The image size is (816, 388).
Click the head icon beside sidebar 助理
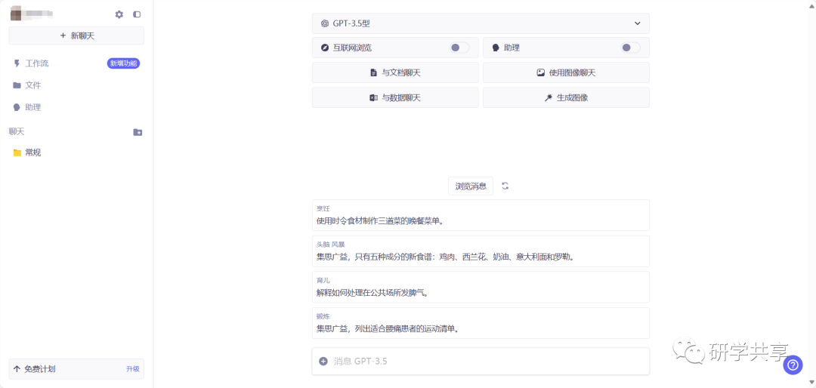click(x=17, y=107)
